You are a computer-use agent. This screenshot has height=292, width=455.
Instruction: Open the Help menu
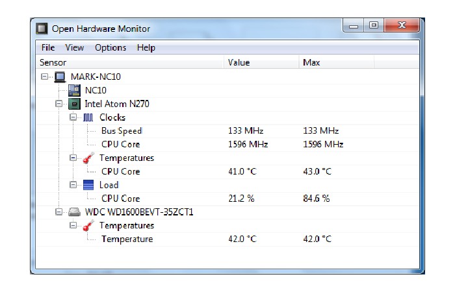coord(146,47)
